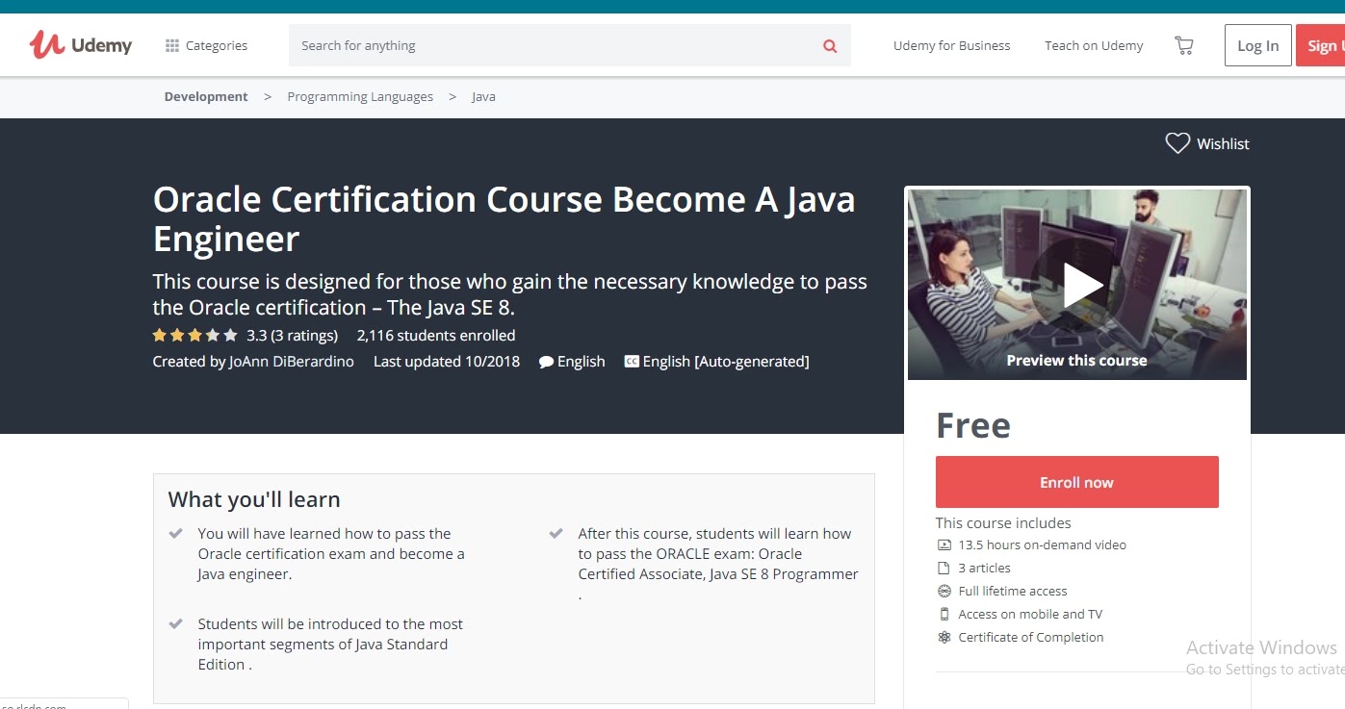Click the 3.3 (3 ratings) text
The width and height of the screenshot is (1345, 709).
tap(292, 336)
